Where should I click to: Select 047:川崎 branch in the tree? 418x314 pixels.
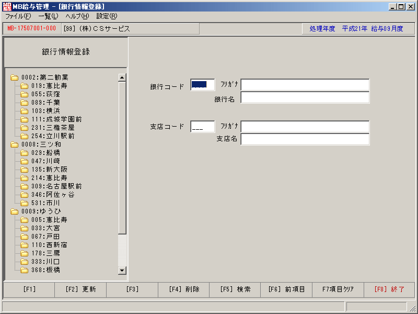coord(45,161)
